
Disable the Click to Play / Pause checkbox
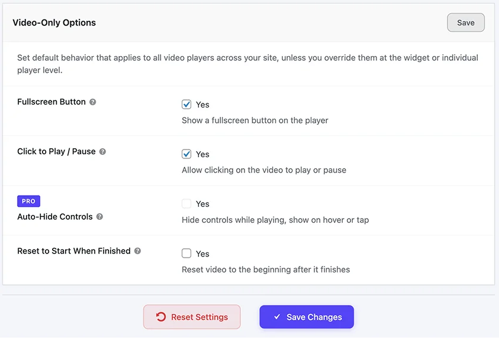(x=186, y=154)
